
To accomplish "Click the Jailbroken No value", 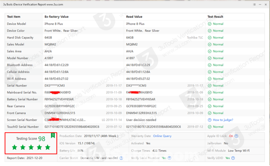I will pos(226,143).
